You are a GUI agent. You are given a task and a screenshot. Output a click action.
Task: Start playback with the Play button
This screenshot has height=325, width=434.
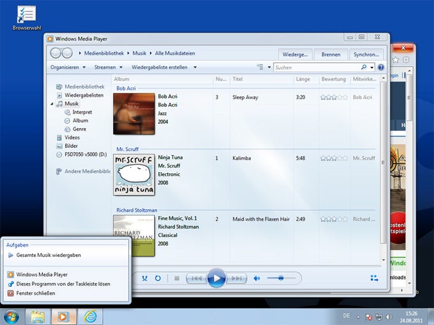coord(216,278)
